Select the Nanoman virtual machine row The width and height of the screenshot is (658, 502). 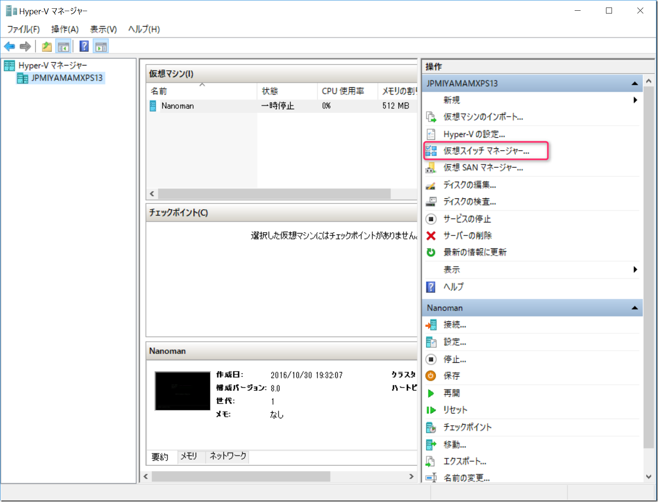(281, 106)
